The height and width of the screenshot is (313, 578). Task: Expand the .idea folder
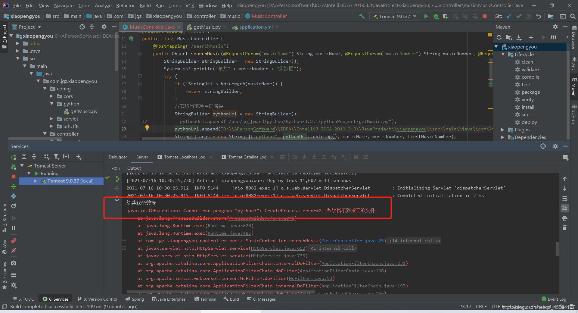point(18,43)
